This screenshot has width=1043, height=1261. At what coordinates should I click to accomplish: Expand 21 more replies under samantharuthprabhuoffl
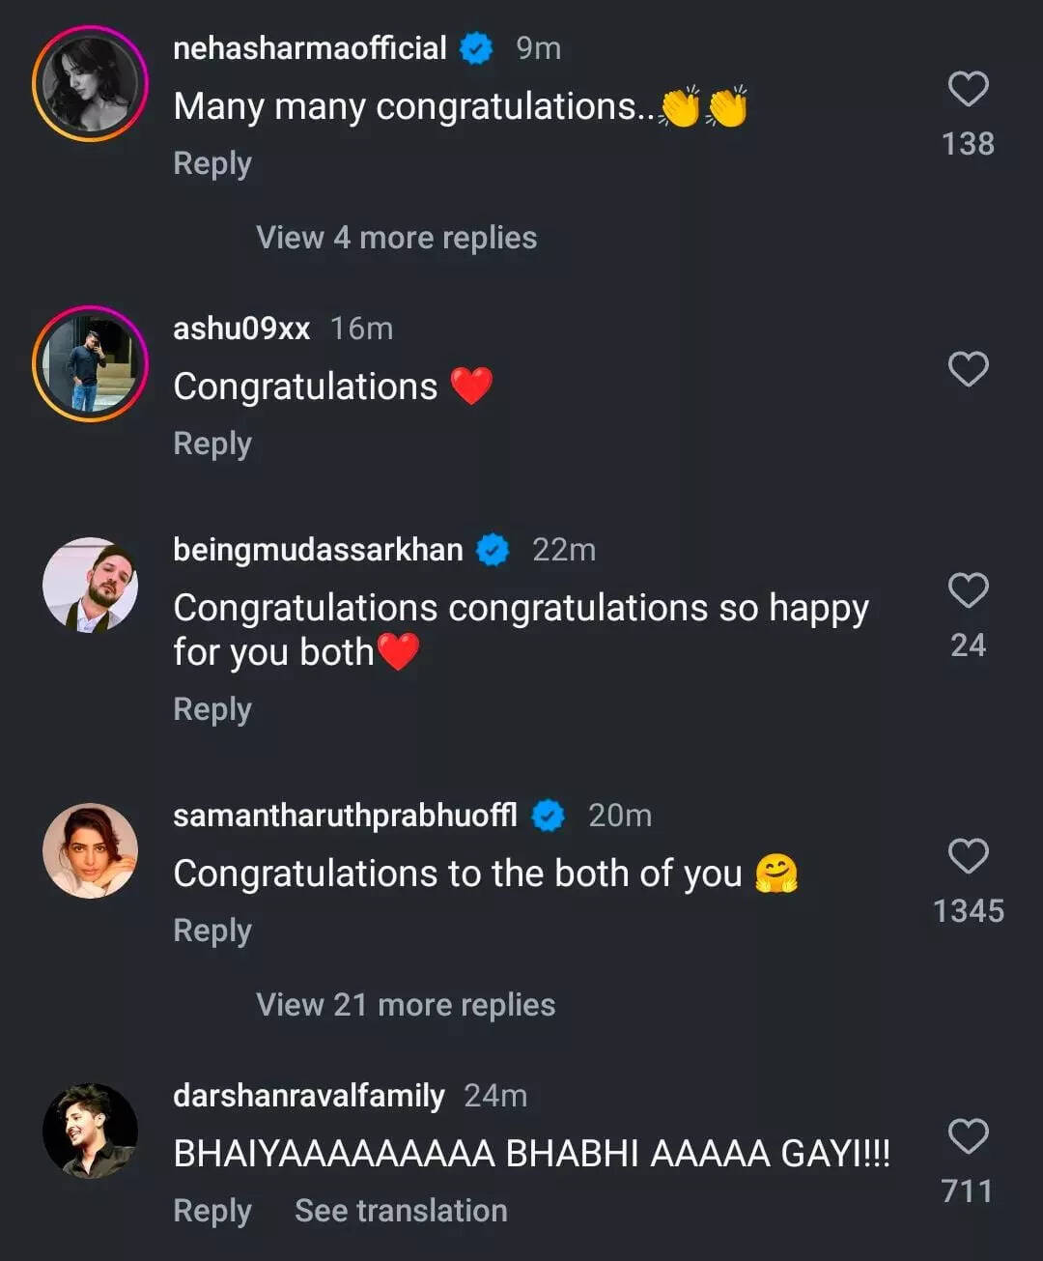point(405,1004)
